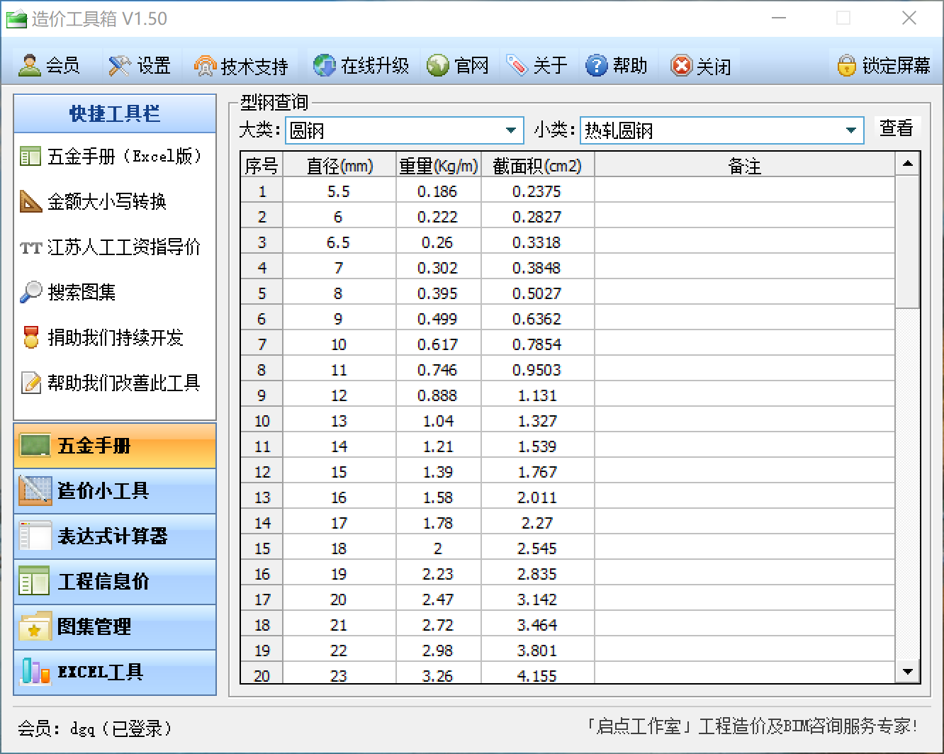
Task: Click the 锁定屏幕 padlock icon
Action: (x=846, y=66)
